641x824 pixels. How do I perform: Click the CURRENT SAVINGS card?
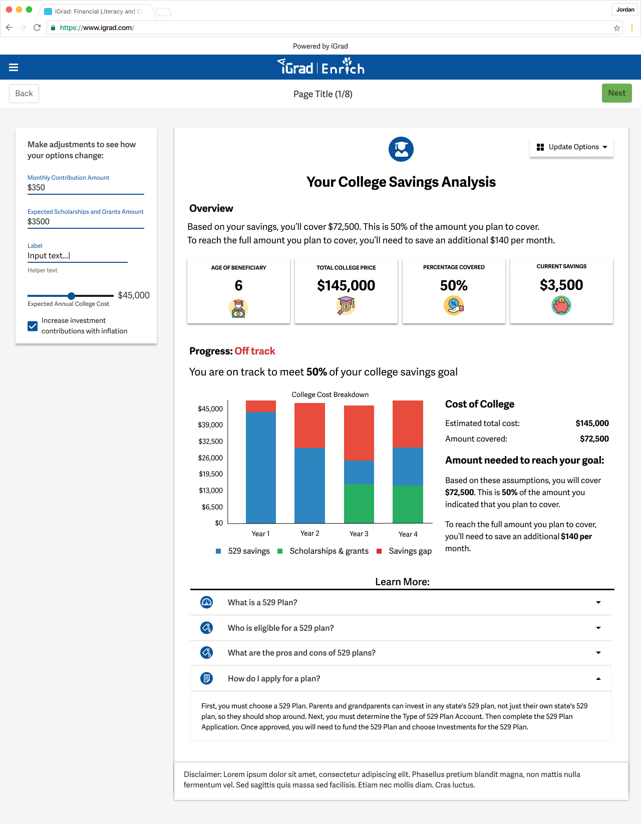561,291
